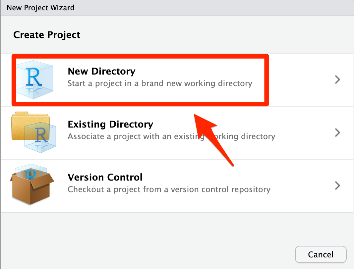Select the New Directory title
The height and width of the screenshot is (269, 354).
[102, 71]
